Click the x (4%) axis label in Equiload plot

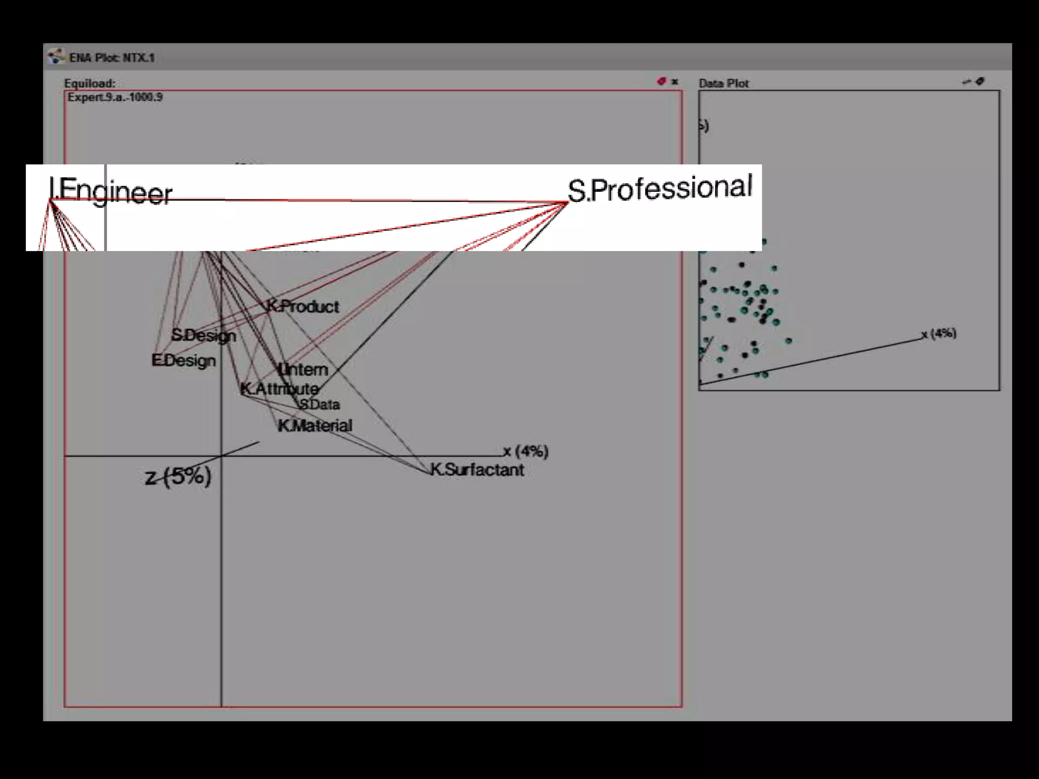click(x=526, y=451)
